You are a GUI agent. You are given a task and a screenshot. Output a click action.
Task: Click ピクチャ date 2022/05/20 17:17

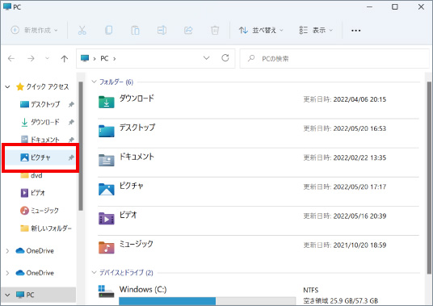(x=359, y=187)
